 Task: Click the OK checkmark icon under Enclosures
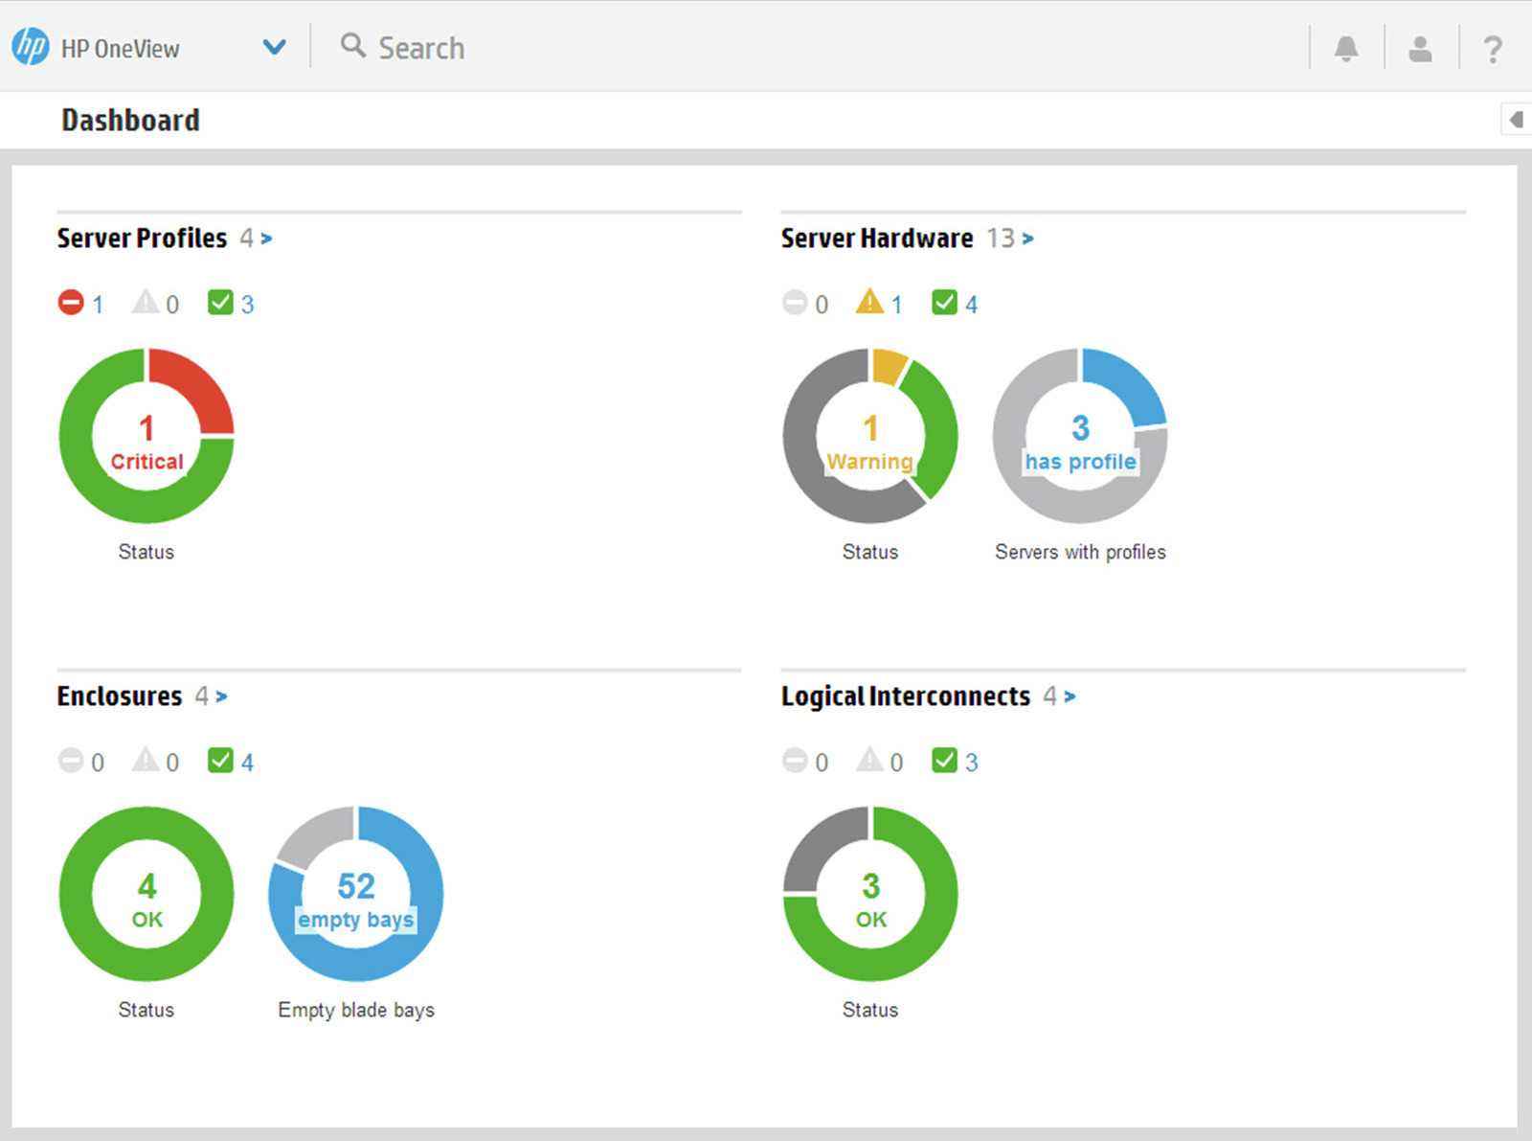(220, 761)
